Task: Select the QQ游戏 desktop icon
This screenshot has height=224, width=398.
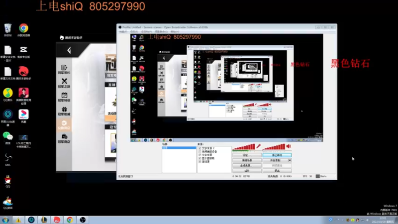Action: [x=7, y=203]
